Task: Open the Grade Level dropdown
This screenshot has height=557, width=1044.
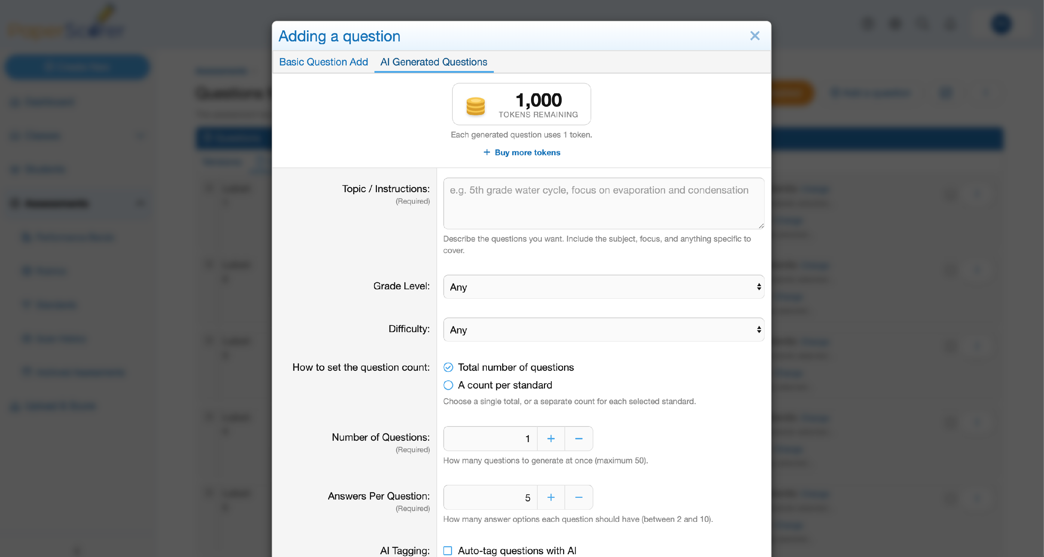Action: coord(603,287)
